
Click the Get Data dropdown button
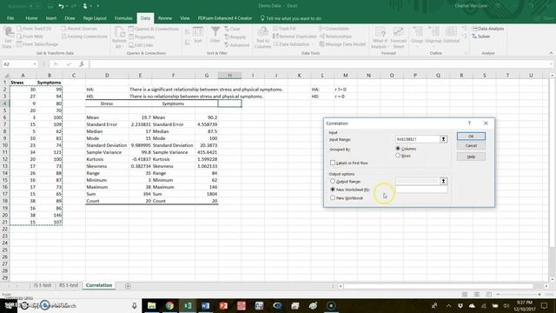[x=8, y=38]
